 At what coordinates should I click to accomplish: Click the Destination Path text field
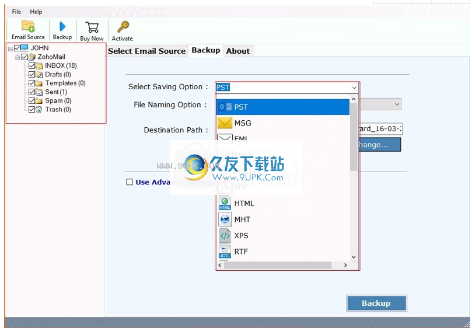click(x=380, y=128)
